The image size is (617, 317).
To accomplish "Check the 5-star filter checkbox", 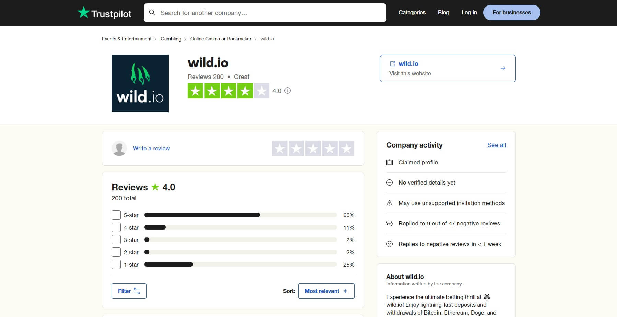I will click(x=116, y=215).
